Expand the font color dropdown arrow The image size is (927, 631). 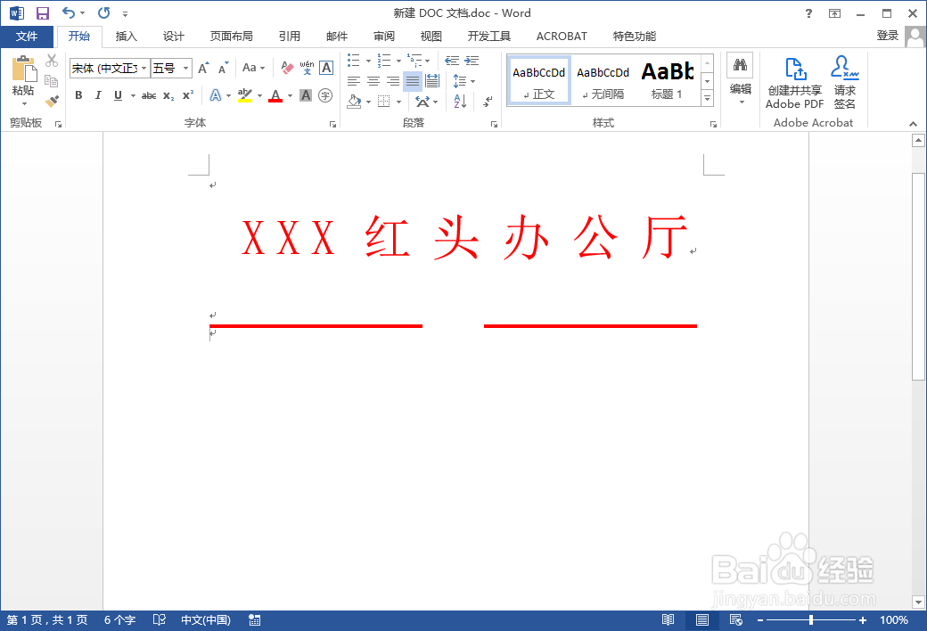[x=290, y=95]
